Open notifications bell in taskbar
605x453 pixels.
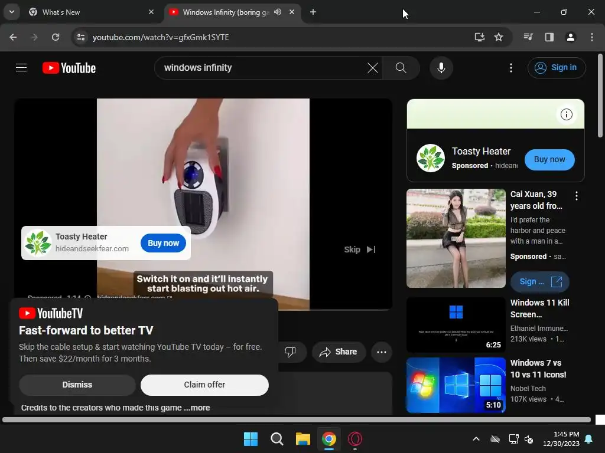pos(589,439)
